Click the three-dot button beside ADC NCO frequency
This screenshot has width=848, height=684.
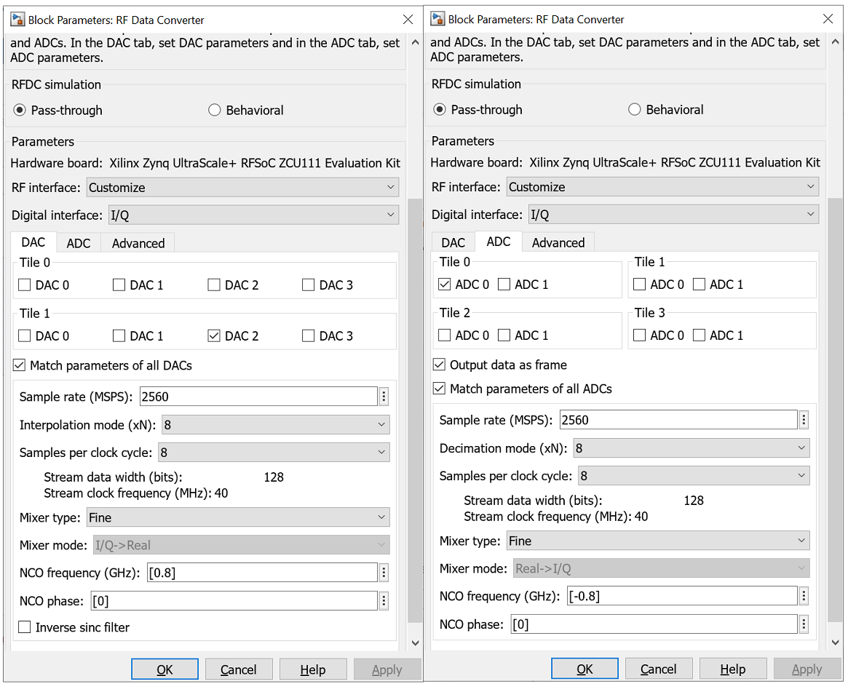[x=804, y=597]
